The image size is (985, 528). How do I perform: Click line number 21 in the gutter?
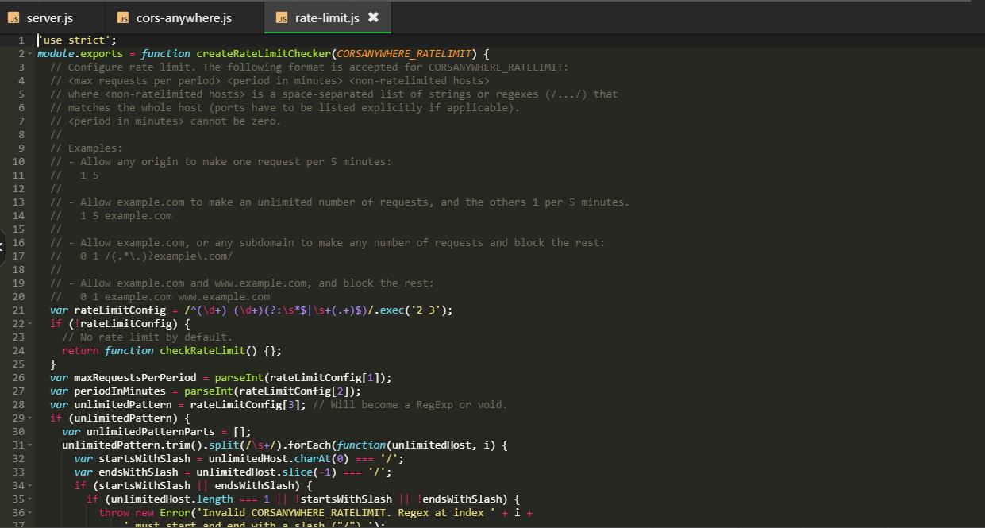click(x=19, y=310)
